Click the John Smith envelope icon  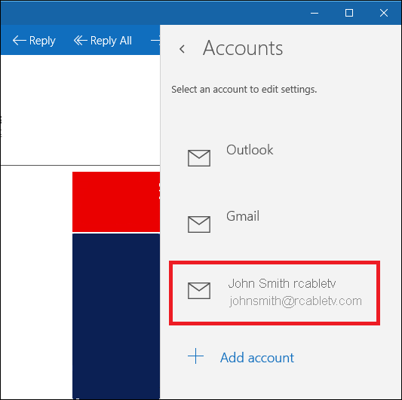click(199, 291)
